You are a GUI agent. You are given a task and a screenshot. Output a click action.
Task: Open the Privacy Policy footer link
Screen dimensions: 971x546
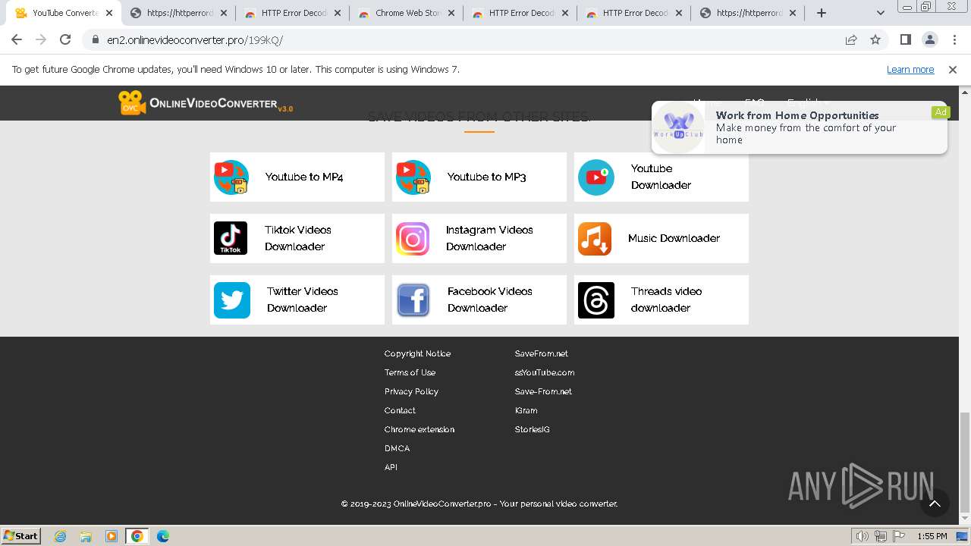coord(411,391)
